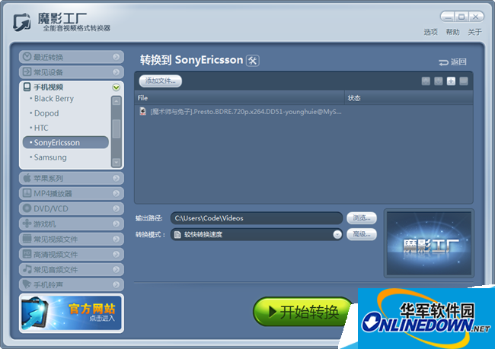Select the 游戏机 game console category
The height and width of the screenshot is (349, 495).
[x=72, y=224]
